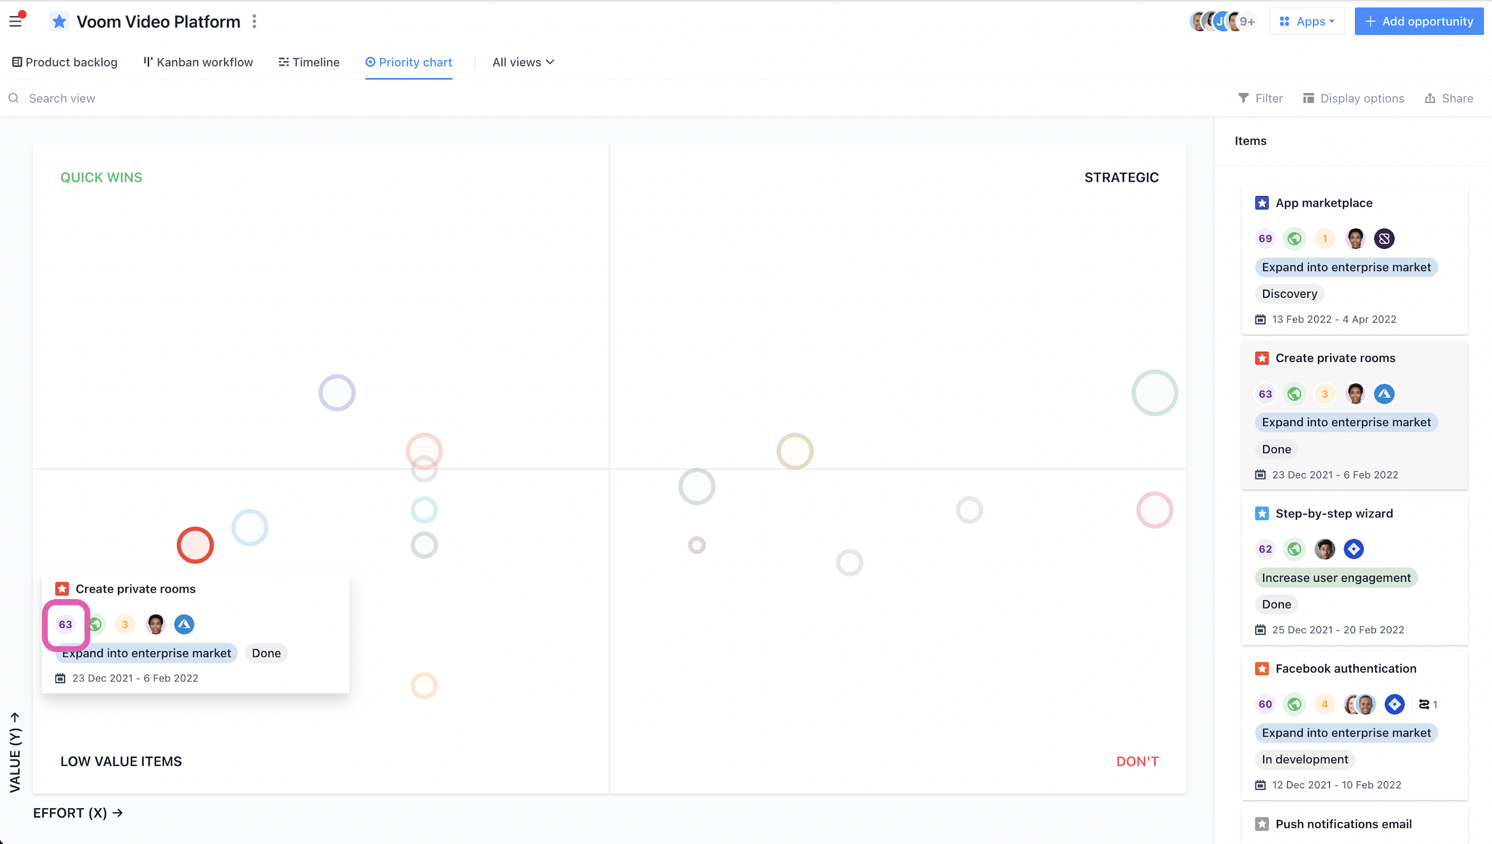Open App marketplace item card title
The width and height of the screenshot is (1492, 844).
coord(1324,203)
